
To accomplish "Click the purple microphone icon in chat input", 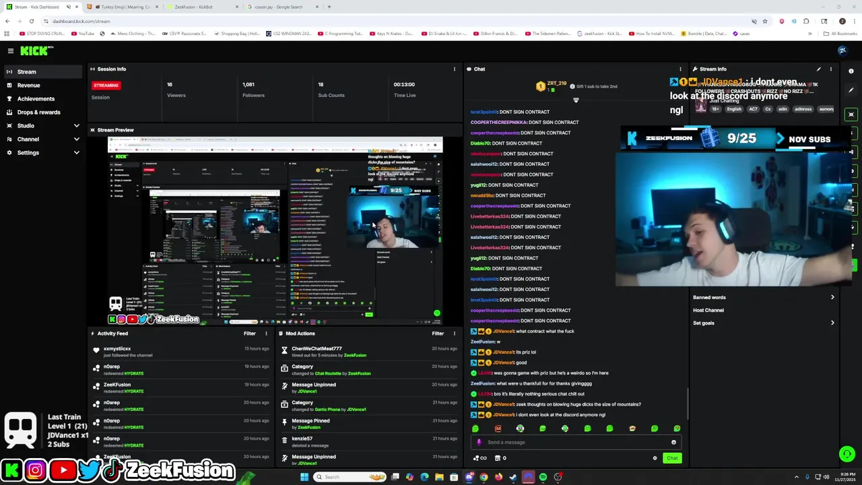I will 479,443.
